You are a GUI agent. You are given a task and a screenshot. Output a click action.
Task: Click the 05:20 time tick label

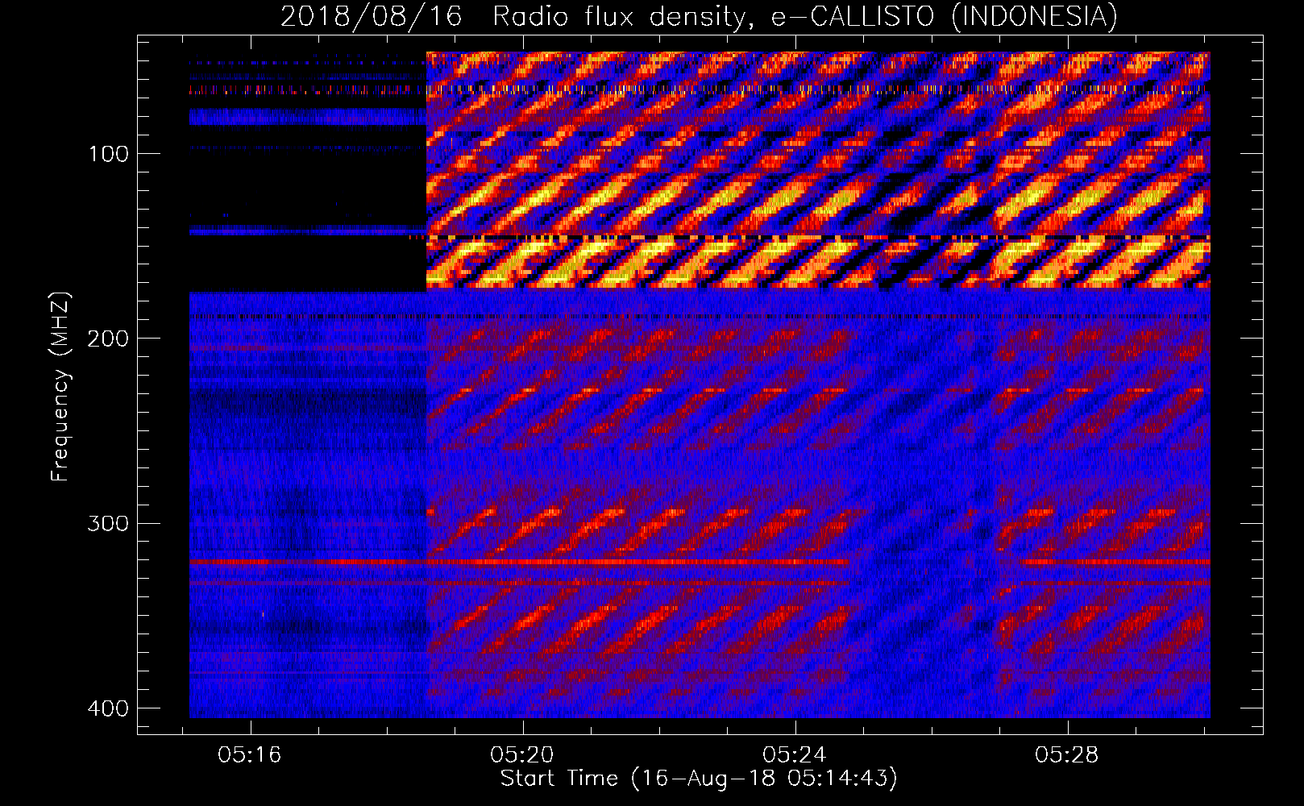pos(522,755)
